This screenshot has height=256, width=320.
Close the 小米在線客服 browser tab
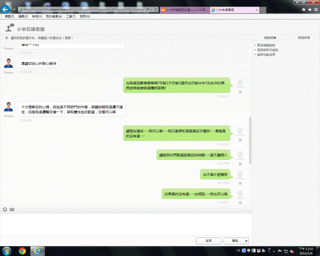tap(257, 10)
